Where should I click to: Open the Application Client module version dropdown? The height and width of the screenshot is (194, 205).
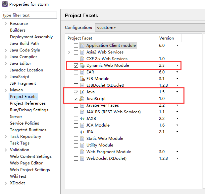click(x=177, y=46)
